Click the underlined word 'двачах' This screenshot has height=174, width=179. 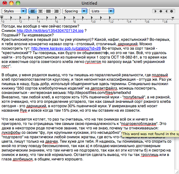(x=52, y=141)
